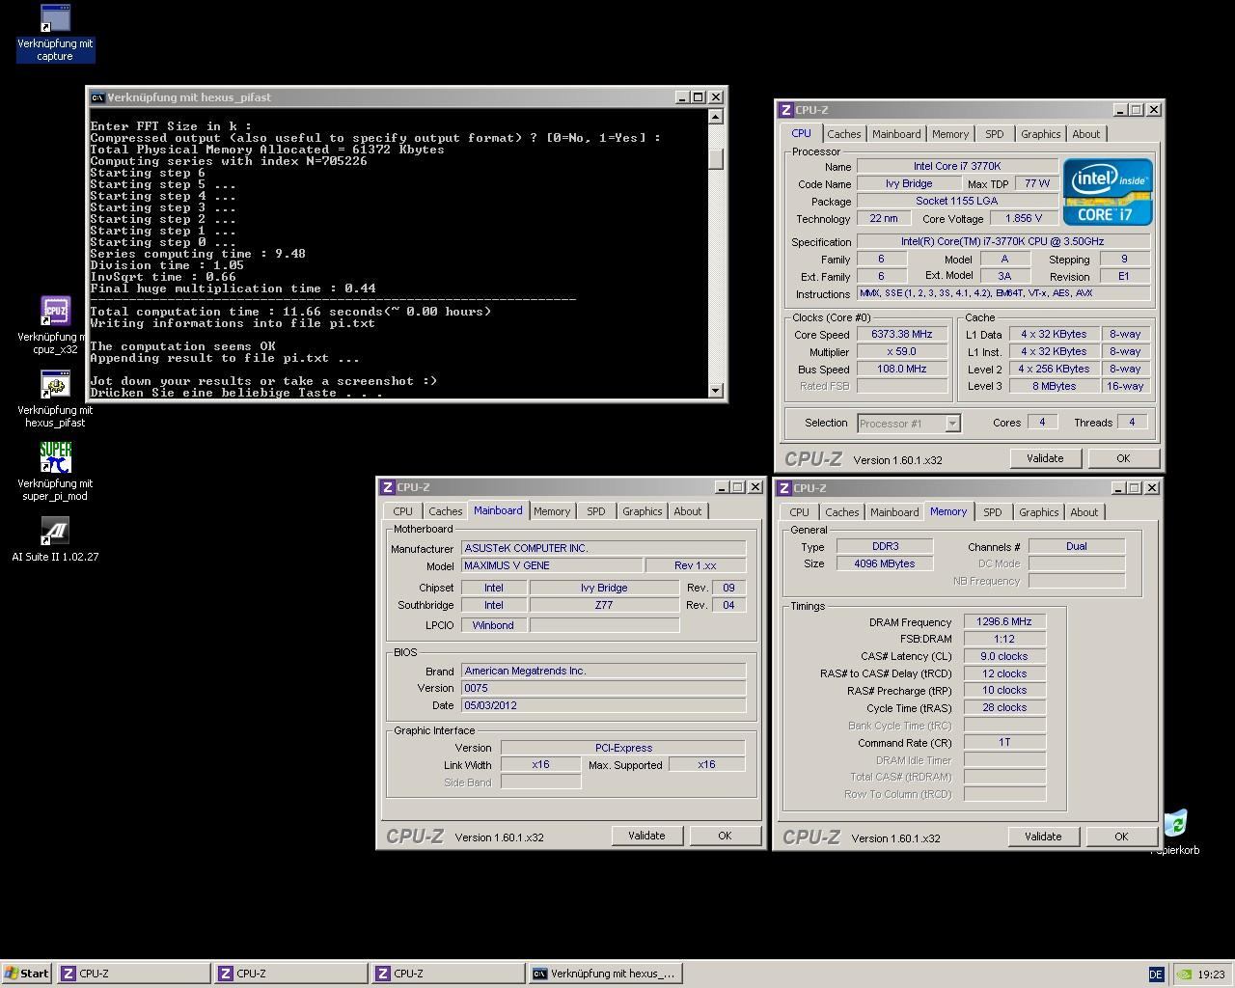Click the console scrollbar down arrow

tap(715, 390)
